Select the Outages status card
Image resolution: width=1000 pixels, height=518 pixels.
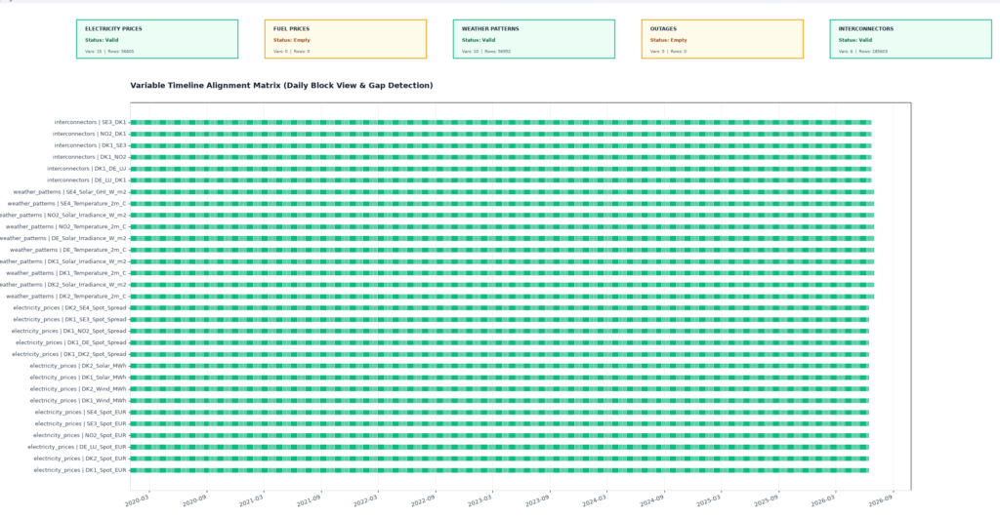(722, 39)
